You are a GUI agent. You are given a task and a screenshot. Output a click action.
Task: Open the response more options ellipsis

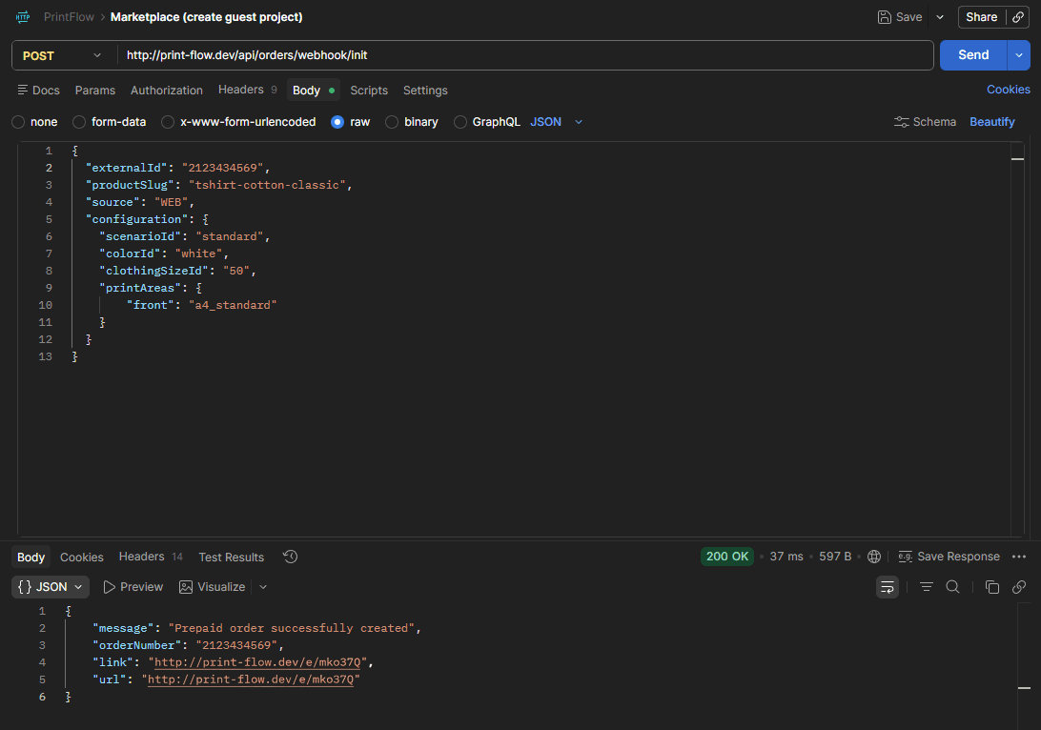(x=1019, y=557)
